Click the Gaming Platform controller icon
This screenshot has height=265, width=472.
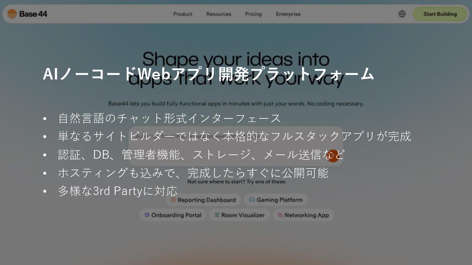click(252, 200)
